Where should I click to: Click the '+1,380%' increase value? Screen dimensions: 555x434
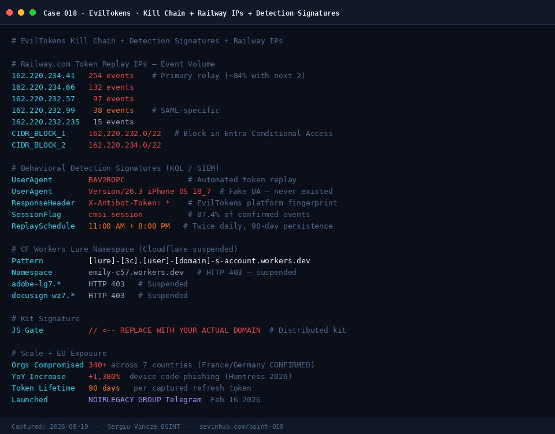(104, 377)
